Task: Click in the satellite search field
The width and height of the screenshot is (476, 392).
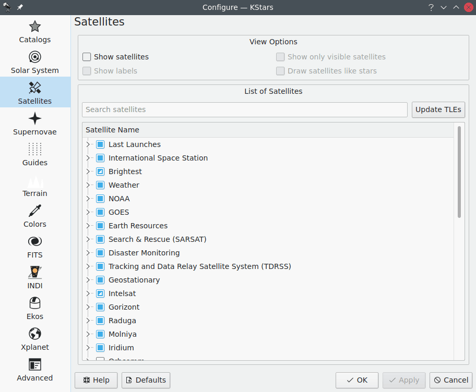Action: (x=244, y=109)
